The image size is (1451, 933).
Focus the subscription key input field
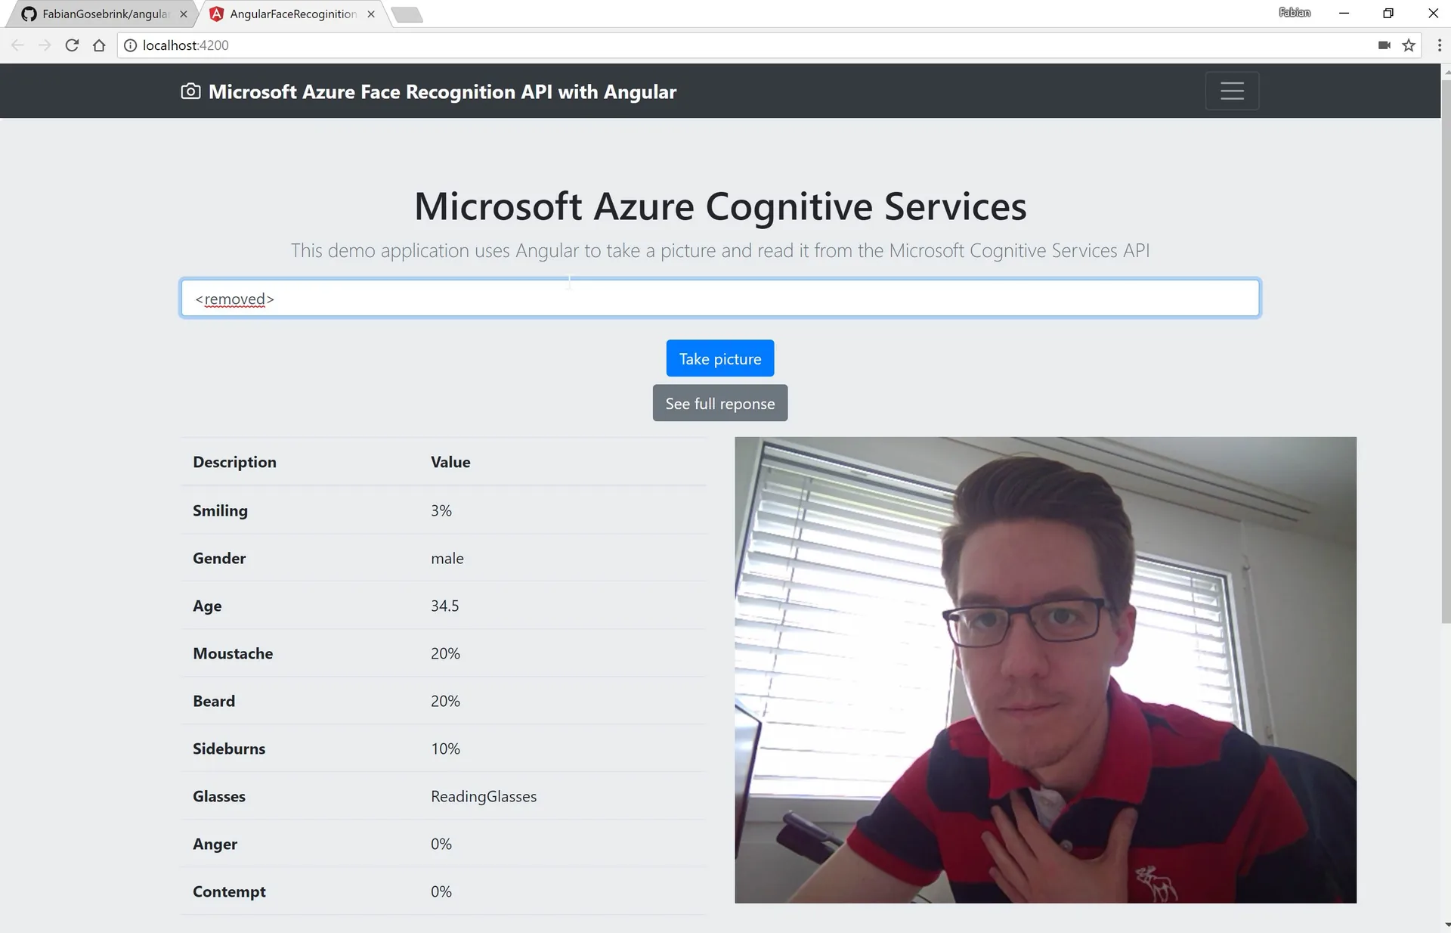pos(720,298)
